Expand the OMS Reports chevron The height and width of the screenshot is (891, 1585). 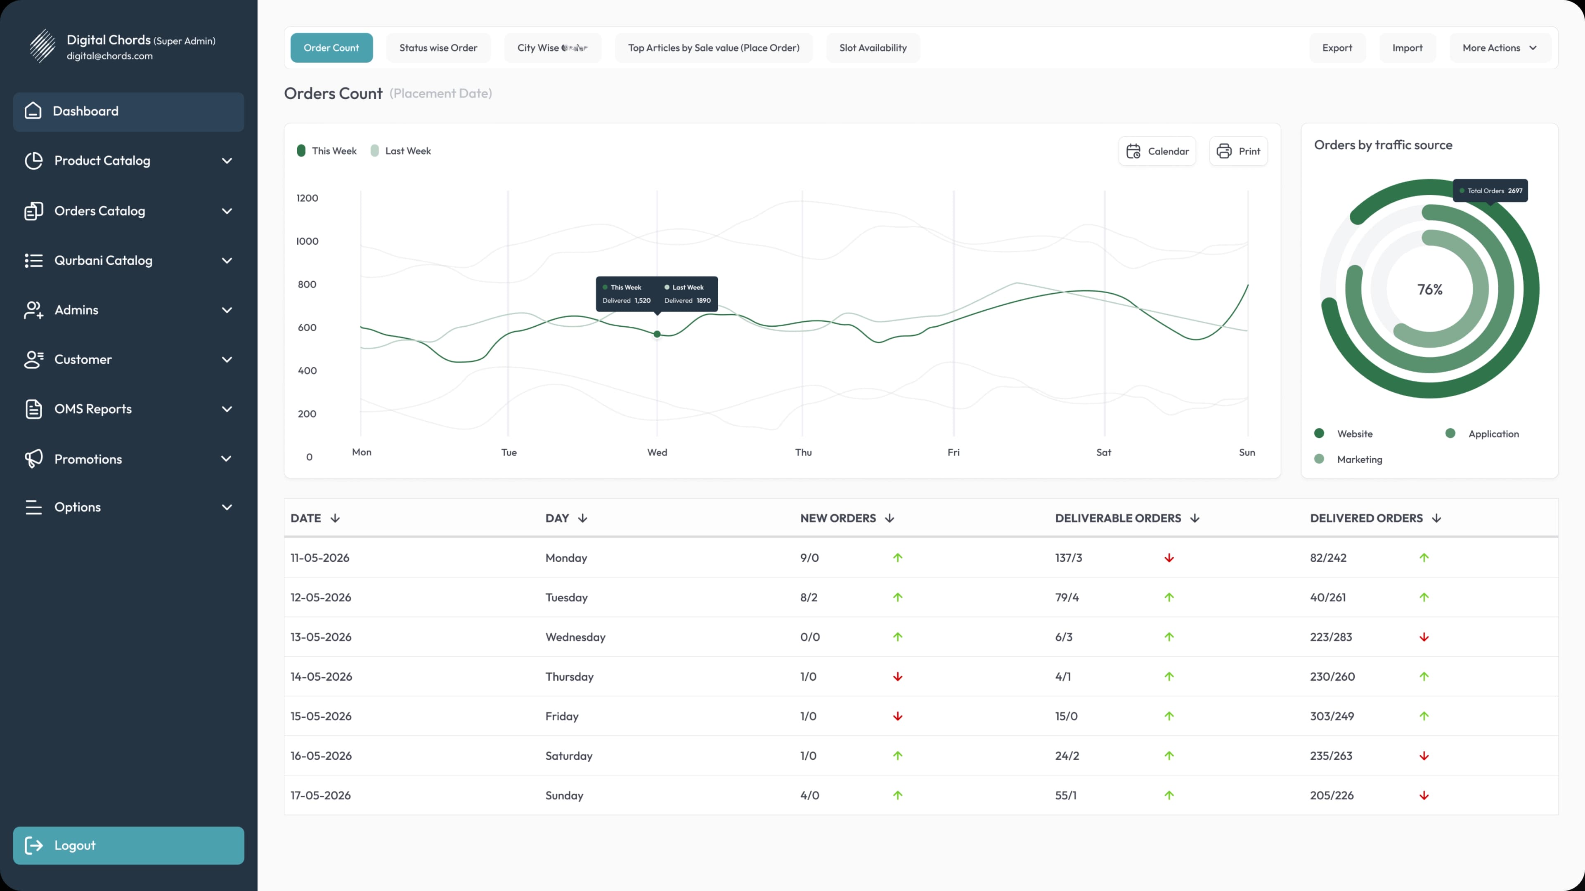click(227, 409)
